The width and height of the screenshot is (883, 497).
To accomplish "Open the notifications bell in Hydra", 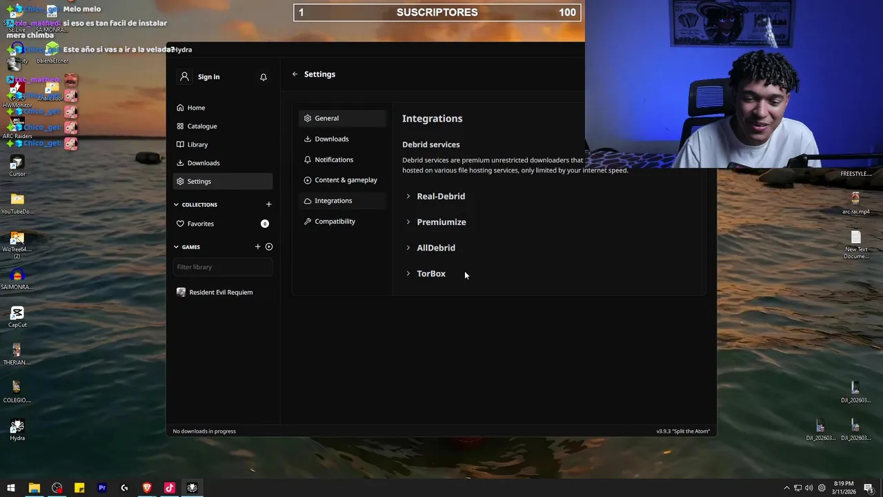I will click(x=264, y=77).
